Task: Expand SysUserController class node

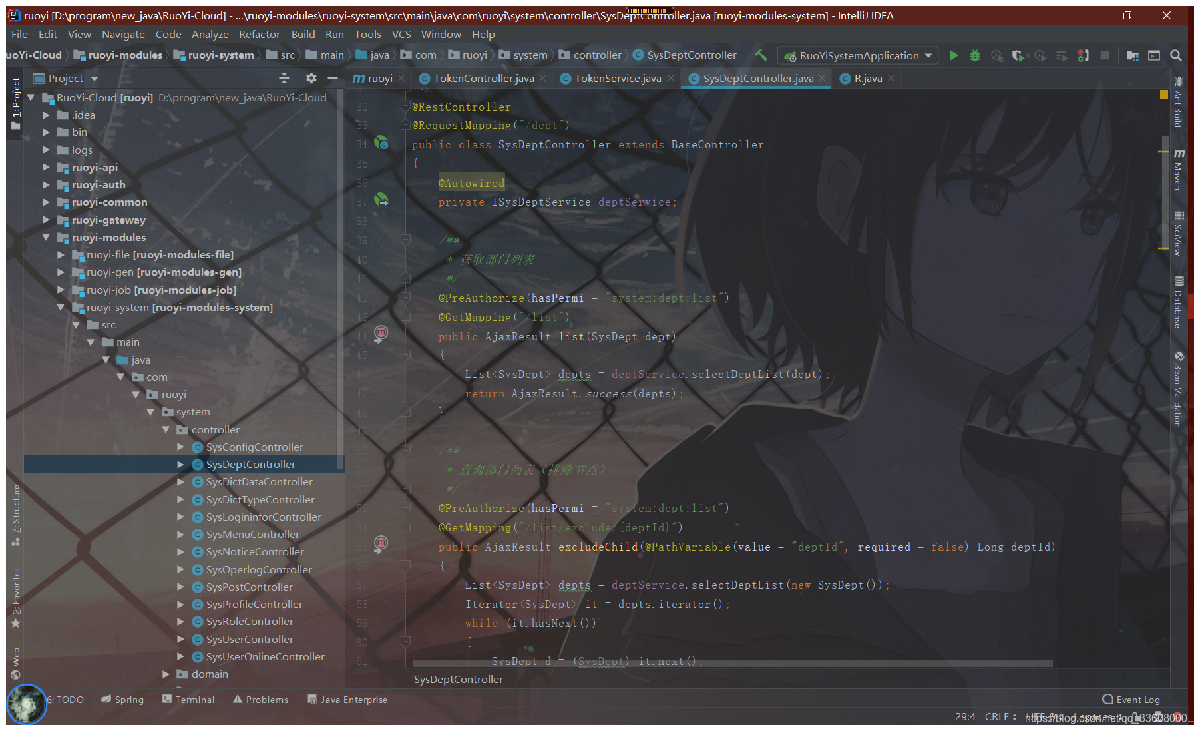Action: pos(180,639)
